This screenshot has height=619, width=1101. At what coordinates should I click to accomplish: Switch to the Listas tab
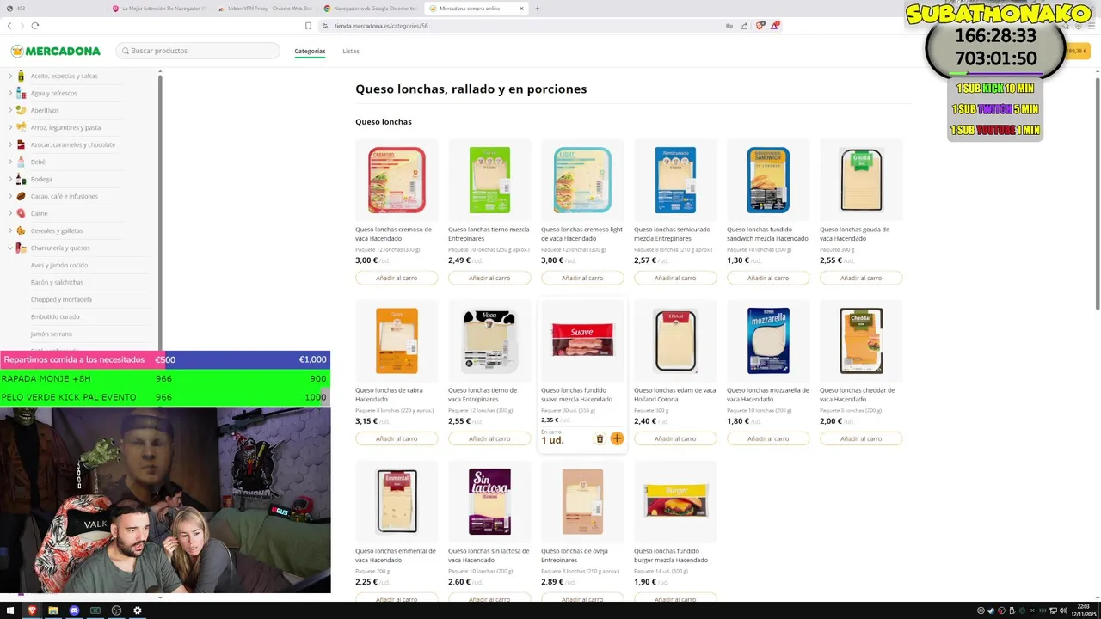351,51
